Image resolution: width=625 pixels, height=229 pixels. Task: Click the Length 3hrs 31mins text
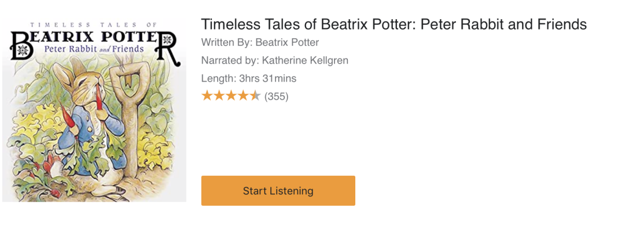249,79
